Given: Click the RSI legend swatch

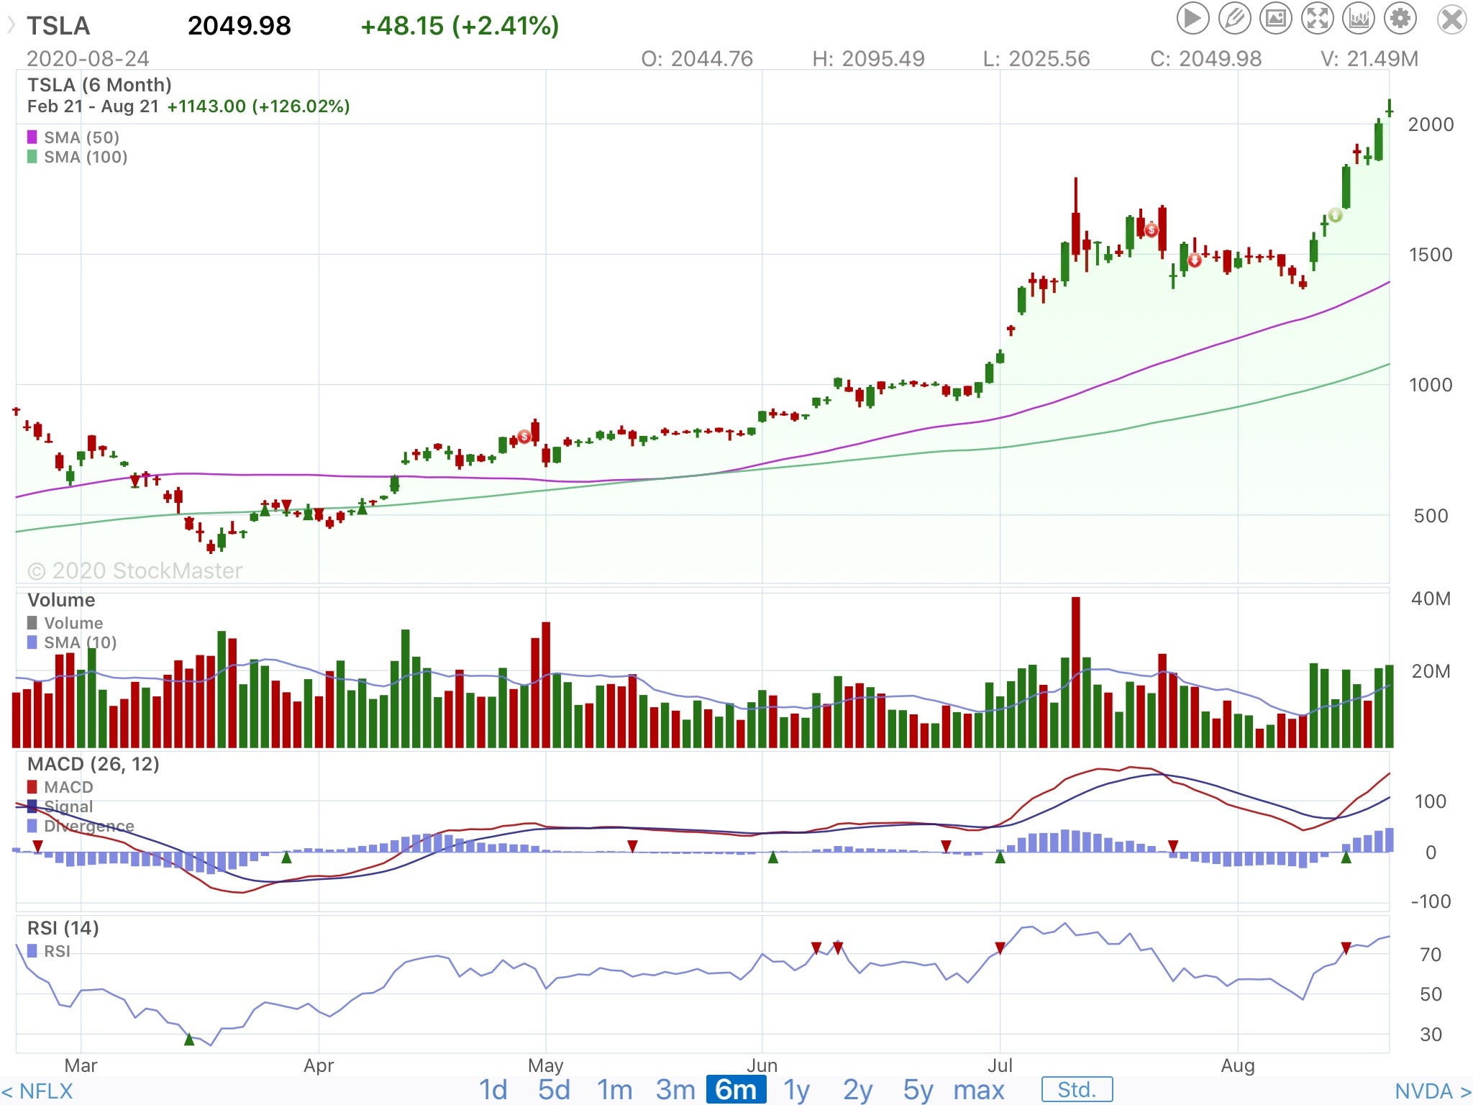Looking at the screenshot, I should [32, 950].
